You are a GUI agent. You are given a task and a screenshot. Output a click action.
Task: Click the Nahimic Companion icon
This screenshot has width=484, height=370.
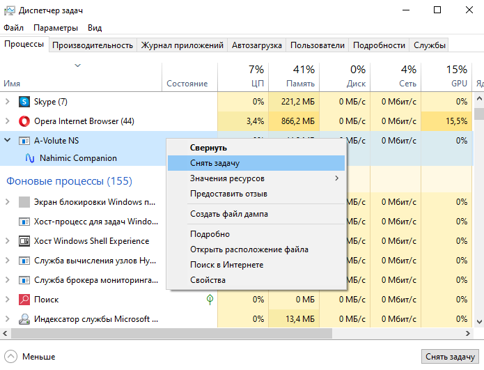(30, 158)
